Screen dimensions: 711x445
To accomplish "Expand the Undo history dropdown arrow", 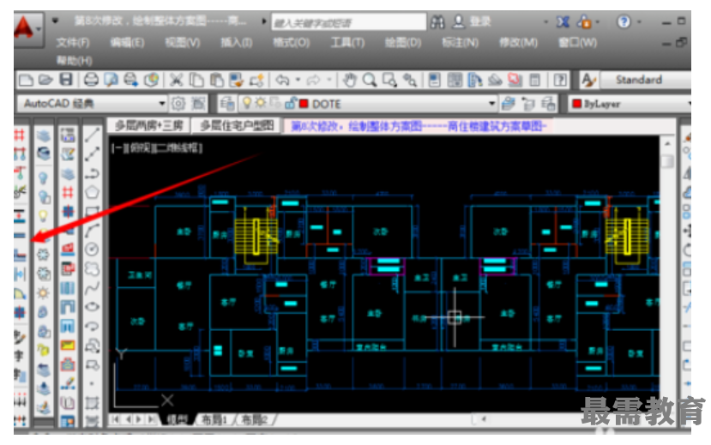I will 298,81.
